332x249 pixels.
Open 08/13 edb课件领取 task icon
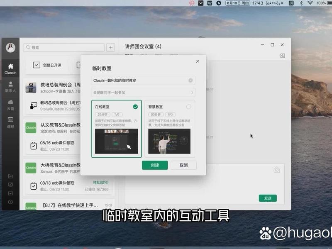(34, 186)
